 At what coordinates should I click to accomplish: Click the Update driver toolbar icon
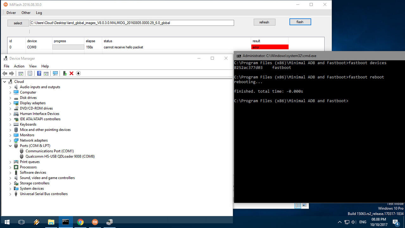coord(65,73)
